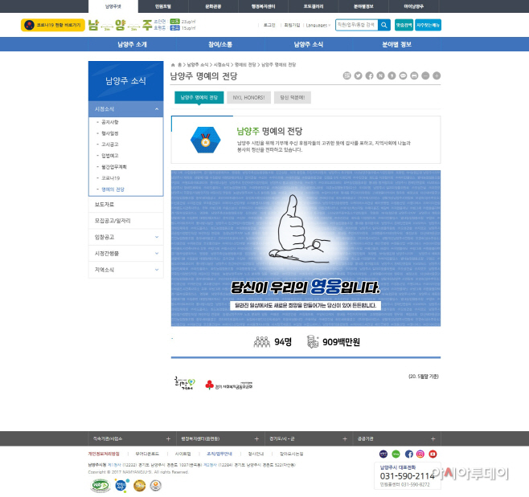Open 공지사항 in the sidebar

[x=110, y=122]
